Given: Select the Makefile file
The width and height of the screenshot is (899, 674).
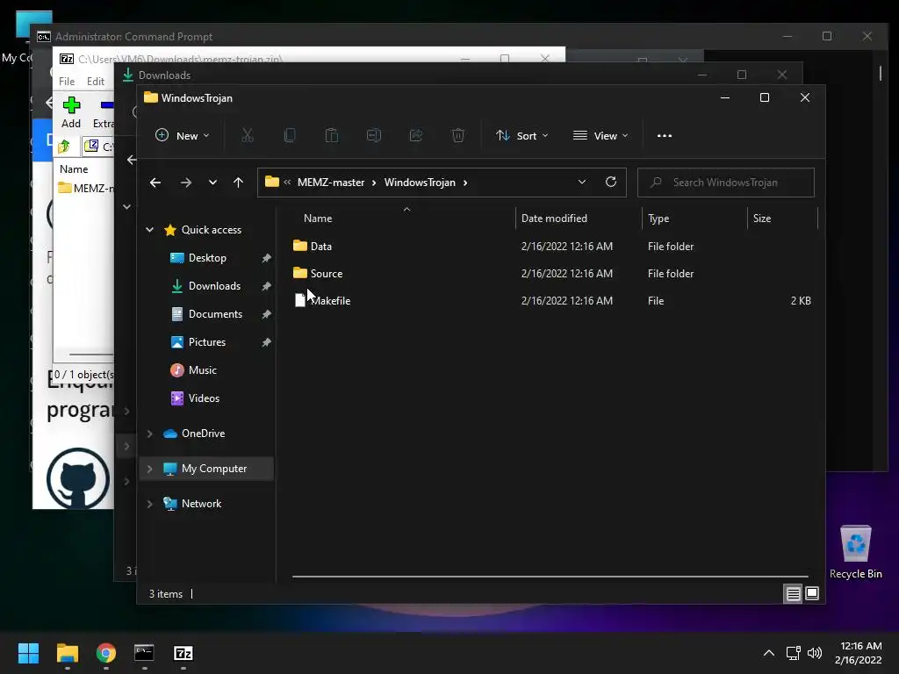Looking at the screenshot, I should 330,301.
